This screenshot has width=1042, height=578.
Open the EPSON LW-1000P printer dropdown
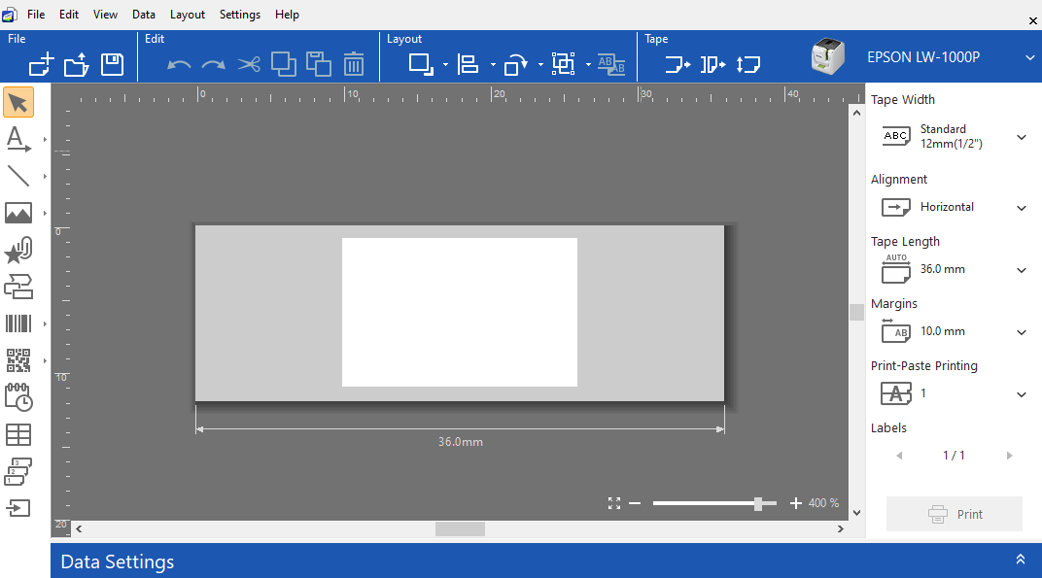tap(1029, 58)
